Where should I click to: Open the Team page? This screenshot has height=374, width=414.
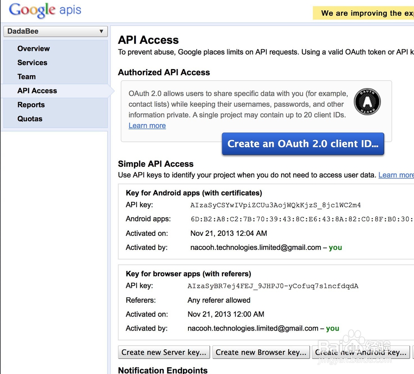[x=26, y=77]
